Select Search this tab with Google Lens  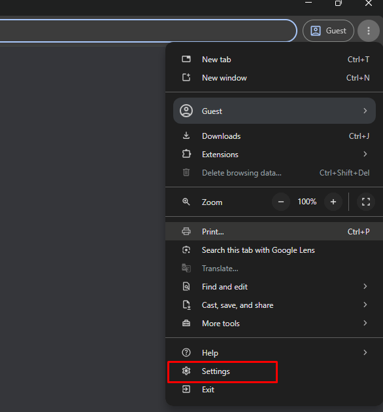pos(275,250)
